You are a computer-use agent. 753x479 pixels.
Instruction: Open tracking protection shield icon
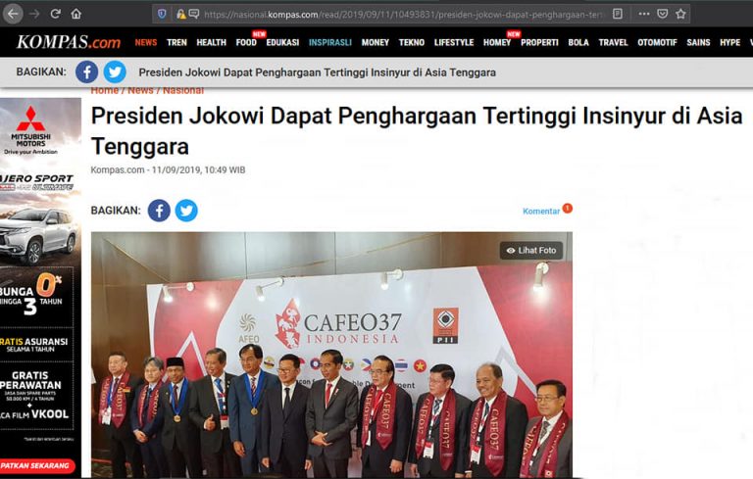[162, 14]
